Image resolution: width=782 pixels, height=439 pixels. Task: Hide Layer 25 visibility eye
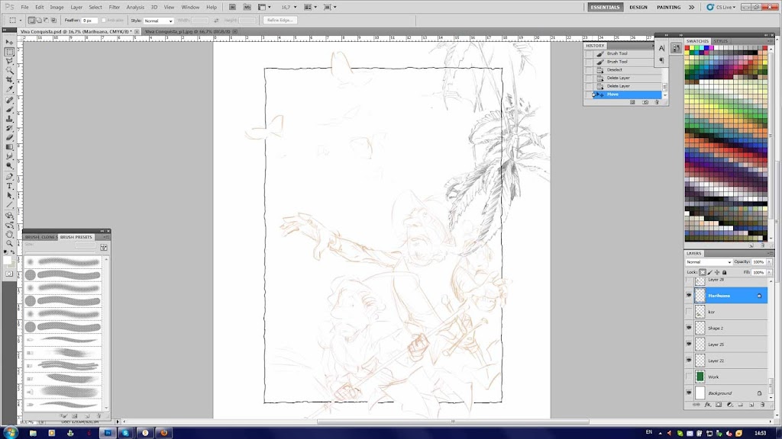pos(689,344)
